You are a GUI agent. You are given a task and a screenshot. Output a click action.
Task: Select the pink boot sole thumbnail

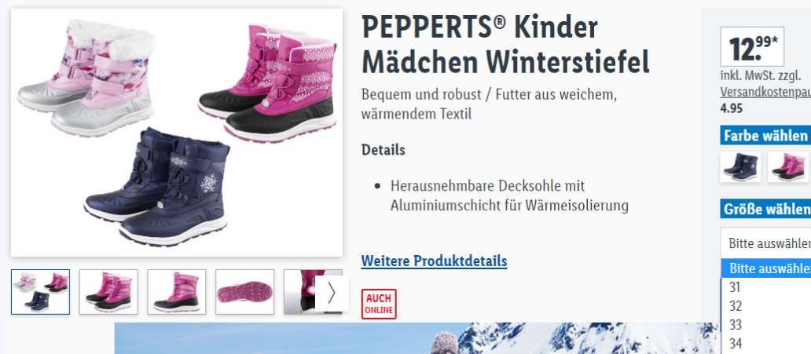click(244, 292)
